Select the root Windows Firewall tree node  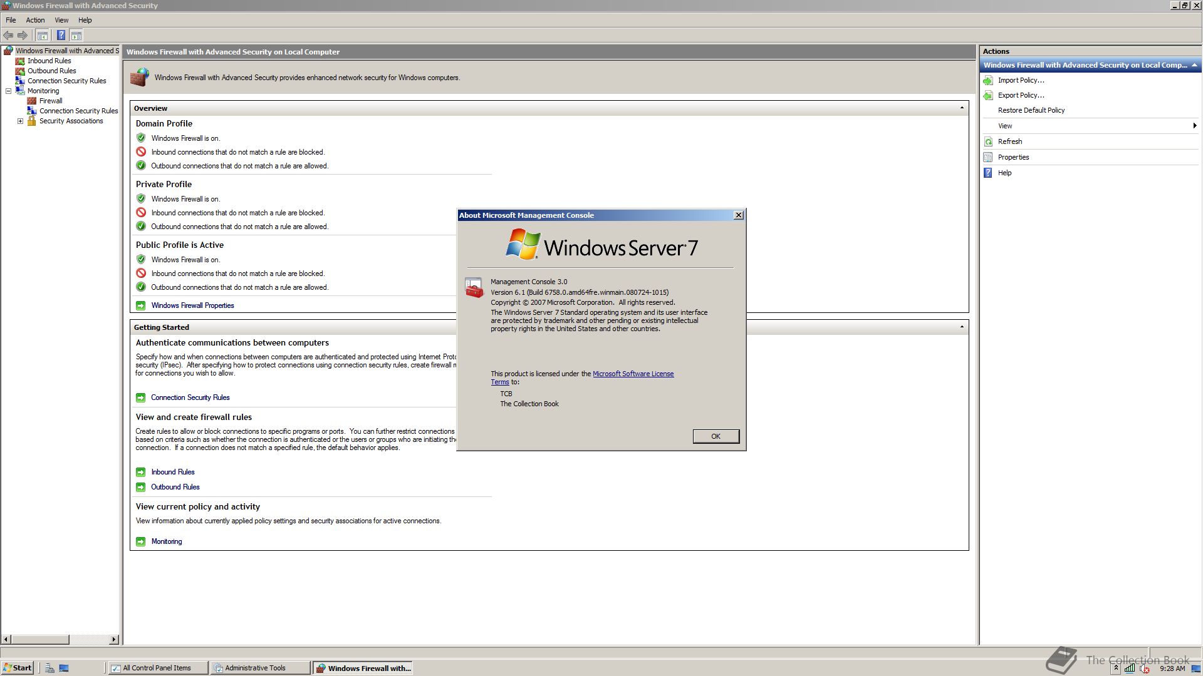click(66, 51)
